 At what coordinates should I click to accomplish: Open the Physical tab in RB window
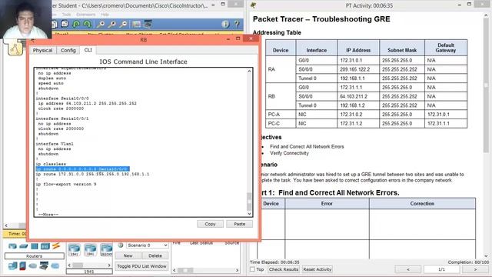coord(43,50)
